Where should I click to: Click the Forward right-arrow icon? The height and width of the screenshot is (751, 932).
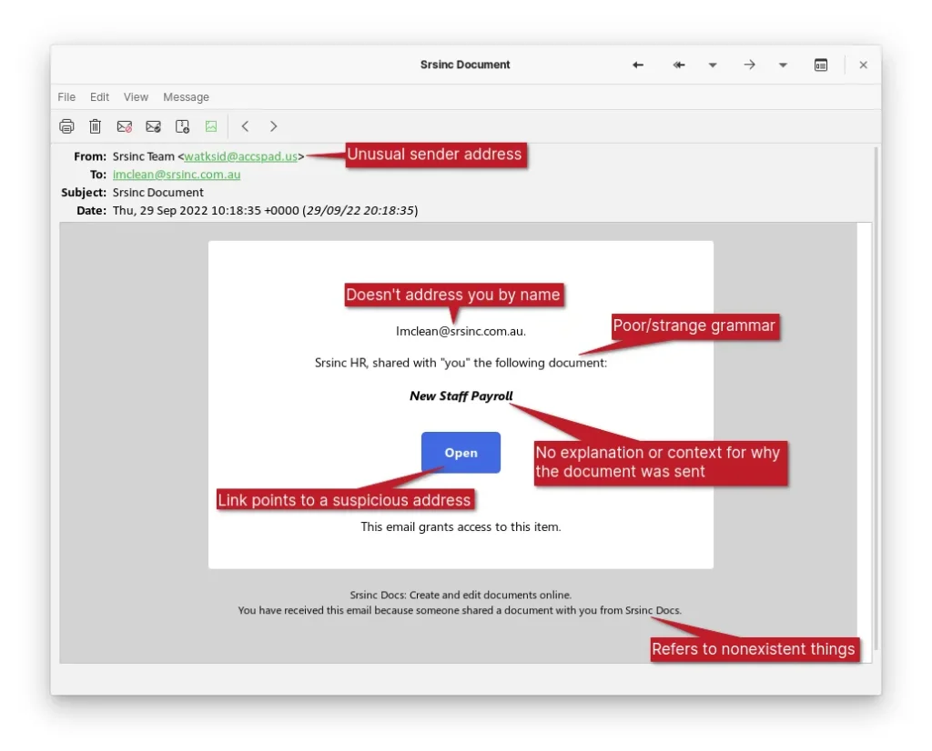(x=749, y=65)
